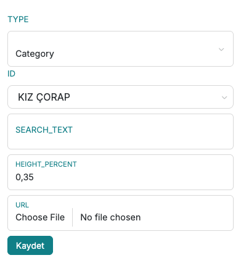Screen dimensions: 241x263
Task: Open the ID dropdown showing KIZ ÇORAP
Action: pyautogui.click(x=120, y=97)
